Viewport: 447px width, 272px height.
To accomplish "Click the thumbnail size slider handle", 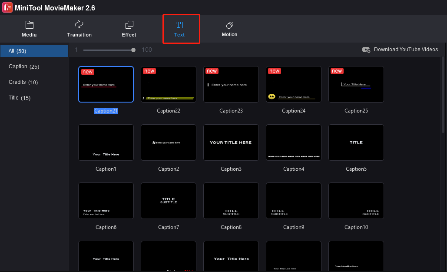I will click(x=133, y=50).
